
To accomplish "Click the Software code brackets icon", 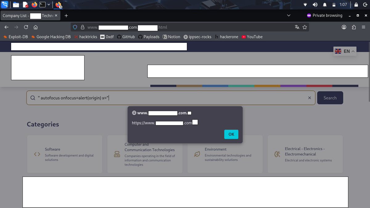I will click(37, 154).
